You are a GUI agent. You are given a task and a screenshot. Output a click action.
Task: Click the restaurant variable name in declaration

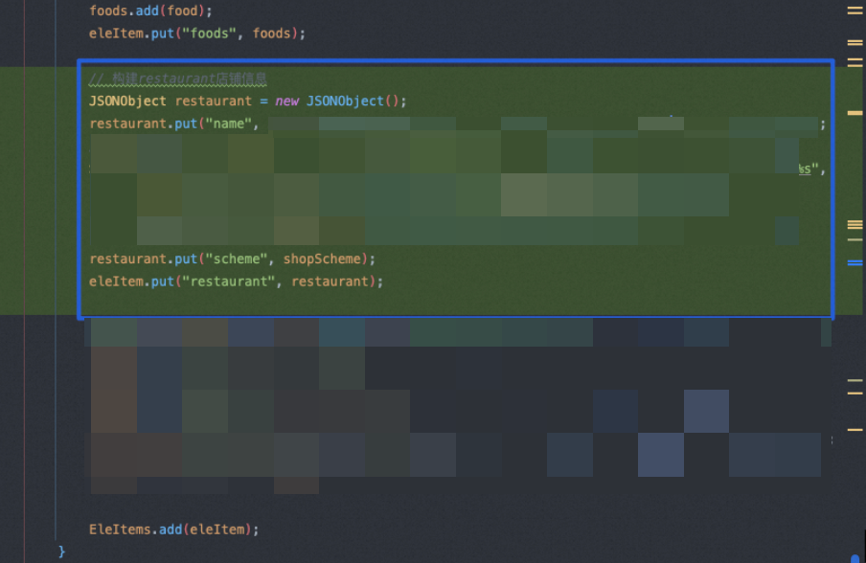click(213, 101)
